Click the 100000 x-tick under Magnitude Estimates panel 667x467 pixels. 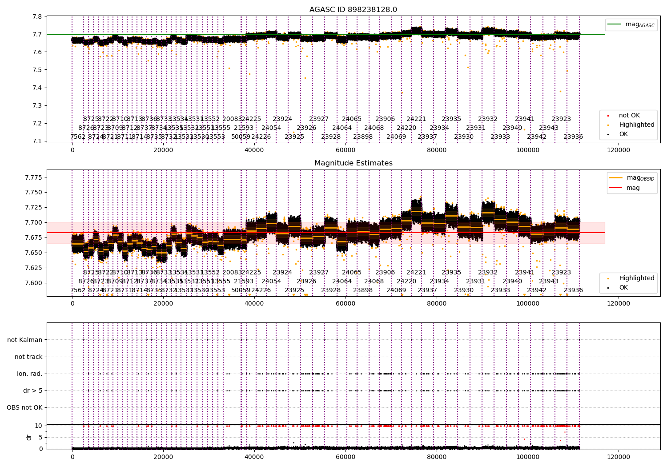[528, 304]
